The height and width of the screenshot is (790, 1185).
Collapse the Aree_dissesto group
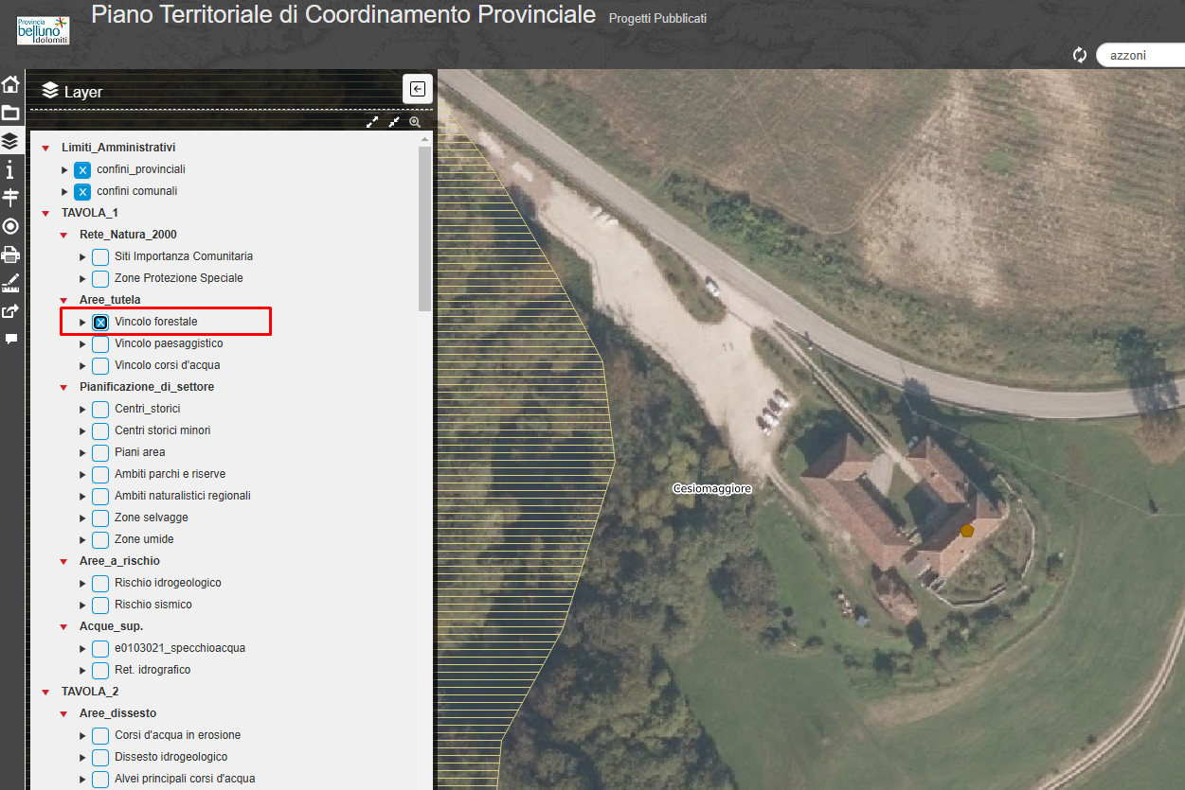63,714
